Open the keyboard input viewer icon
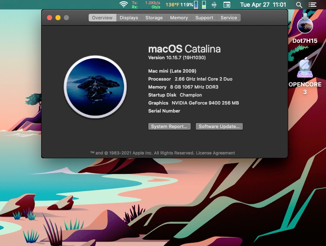The image size is (326, 246). 226,5
